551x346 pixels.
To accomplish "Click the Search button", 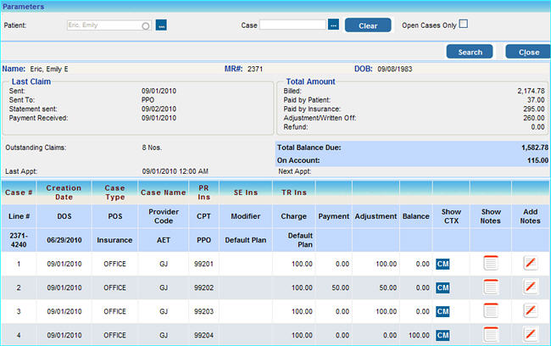I will (x=470, y=52).
